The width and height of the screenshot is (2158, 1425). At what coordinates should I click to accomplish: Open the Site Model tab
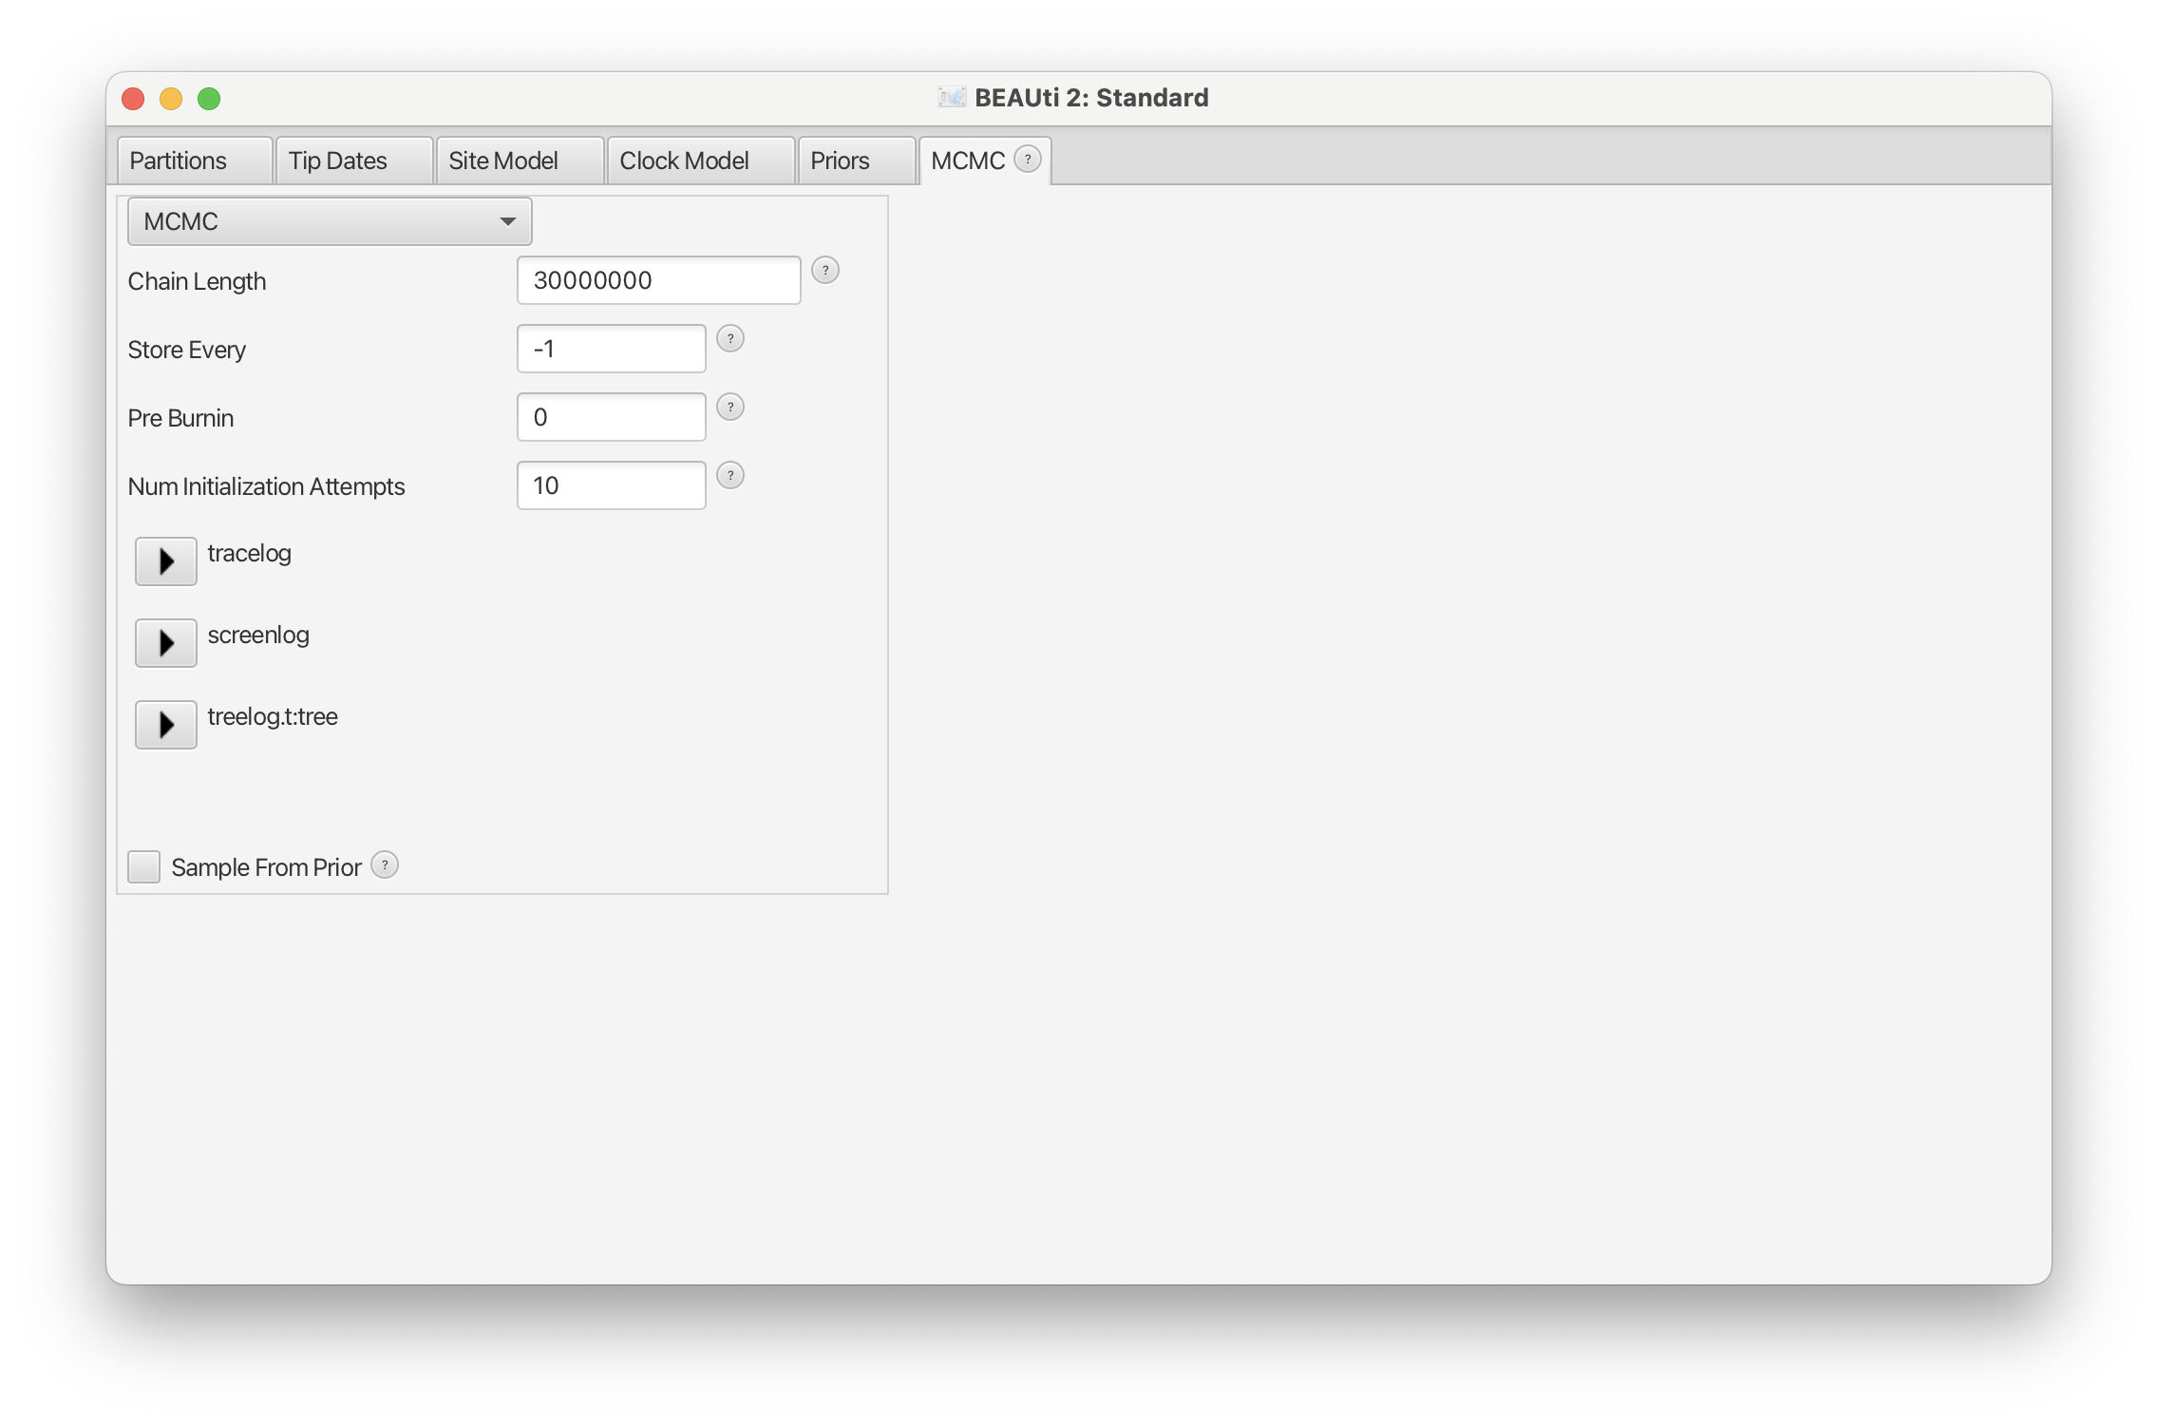pos(520,161)
